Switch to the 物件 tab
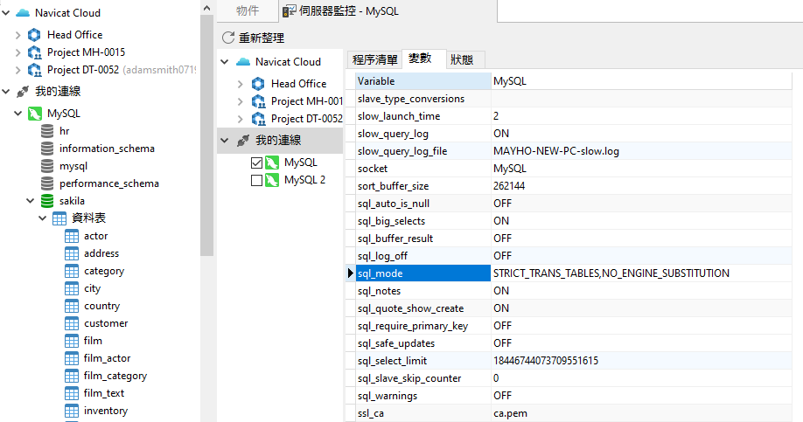 [x=248, y=10]
